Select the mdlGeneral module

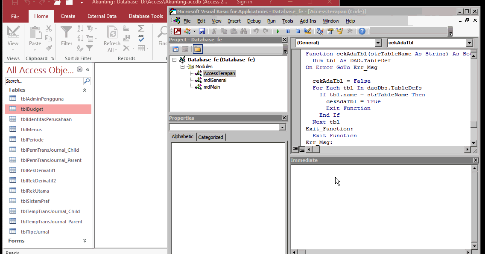tap(215, 80)
